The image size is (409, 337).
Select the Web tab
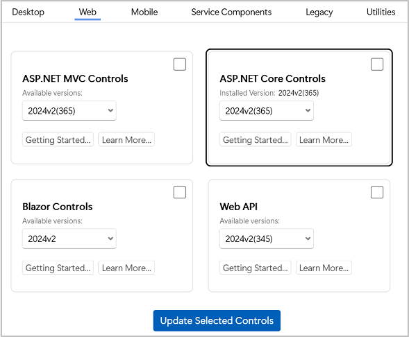coord(87,12)
